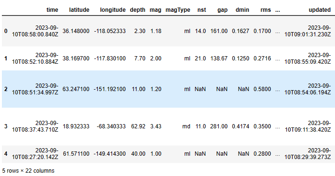Click latitude value 61.571100
This screenshot has width=335, height=176.
tap(76, 154)
